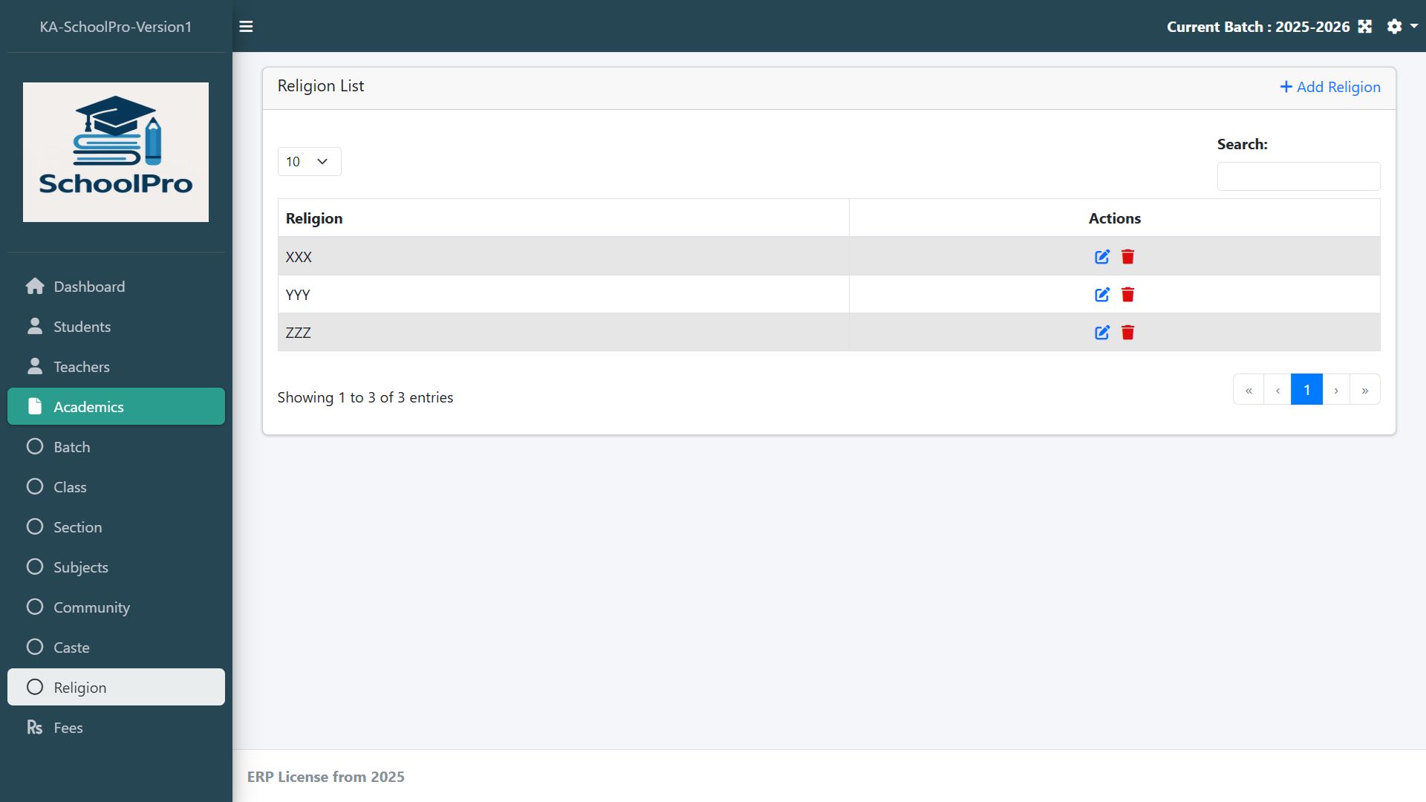Click into the Search input field
Screen dimensions: 1426x802
click(x=1298, y=177)
